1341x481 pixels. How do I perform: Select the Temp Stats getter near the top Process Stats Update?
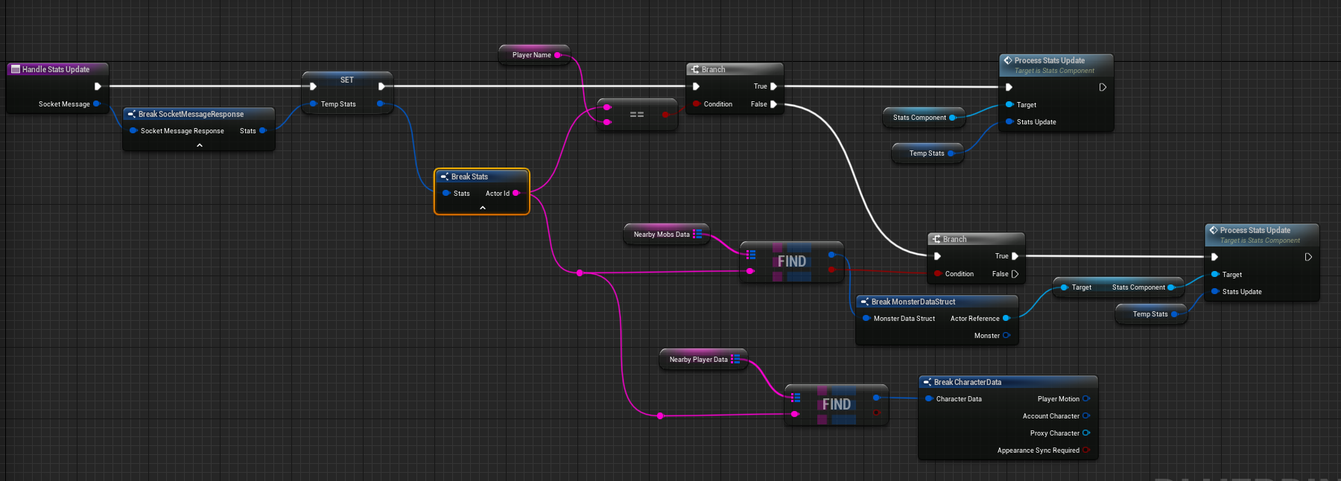pos(928,153)
